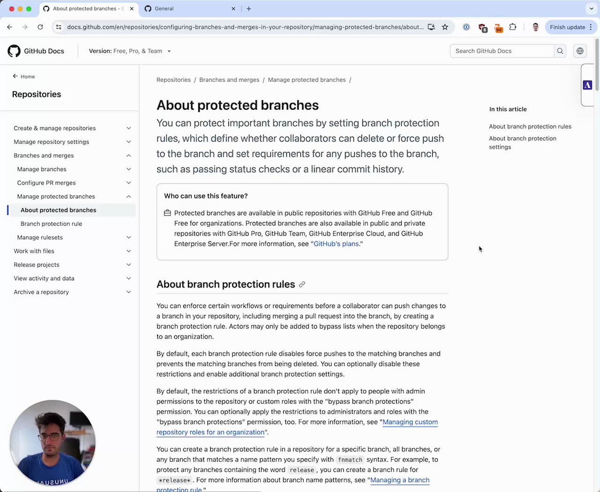The image size is (600, 492).
Task: Open the Extensions puzzle icon
Action: tap(513, 27)
